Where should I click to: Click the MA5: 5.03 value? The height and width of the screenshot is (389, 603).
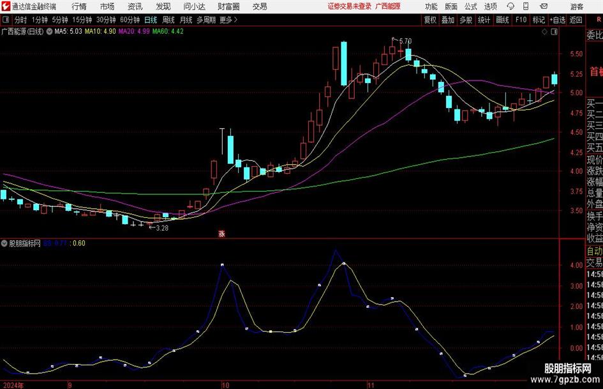(x=68, y=31)
